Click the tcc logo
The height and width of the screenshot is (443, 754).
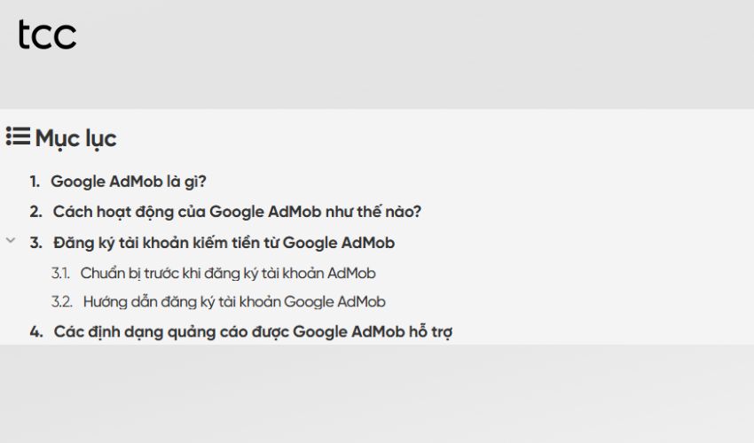pos(47,35)
